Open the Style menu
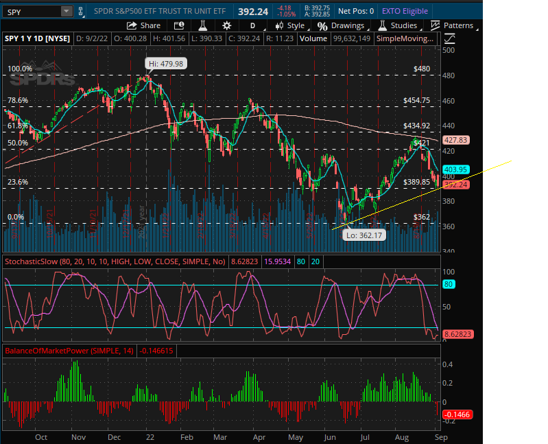The image size is (548, 444). pos(291,25)
